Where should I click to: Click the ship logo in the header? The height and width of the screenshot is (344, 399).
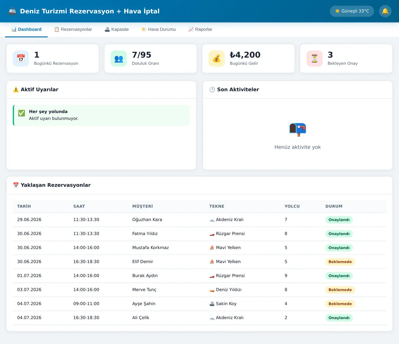click(x=12, y=11)
